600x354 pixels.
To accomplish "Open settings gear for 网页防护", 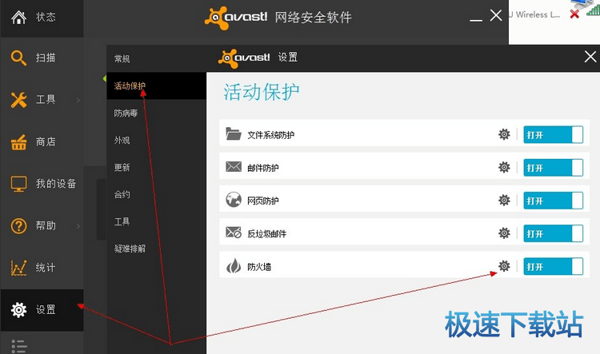I will pyautogui.click(x=504, y=201).
